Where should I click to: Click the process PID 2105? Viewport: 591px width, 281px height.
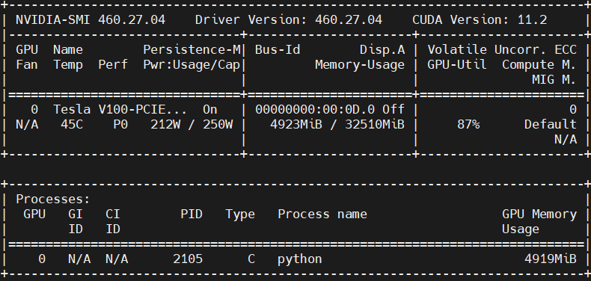point(188,259)
